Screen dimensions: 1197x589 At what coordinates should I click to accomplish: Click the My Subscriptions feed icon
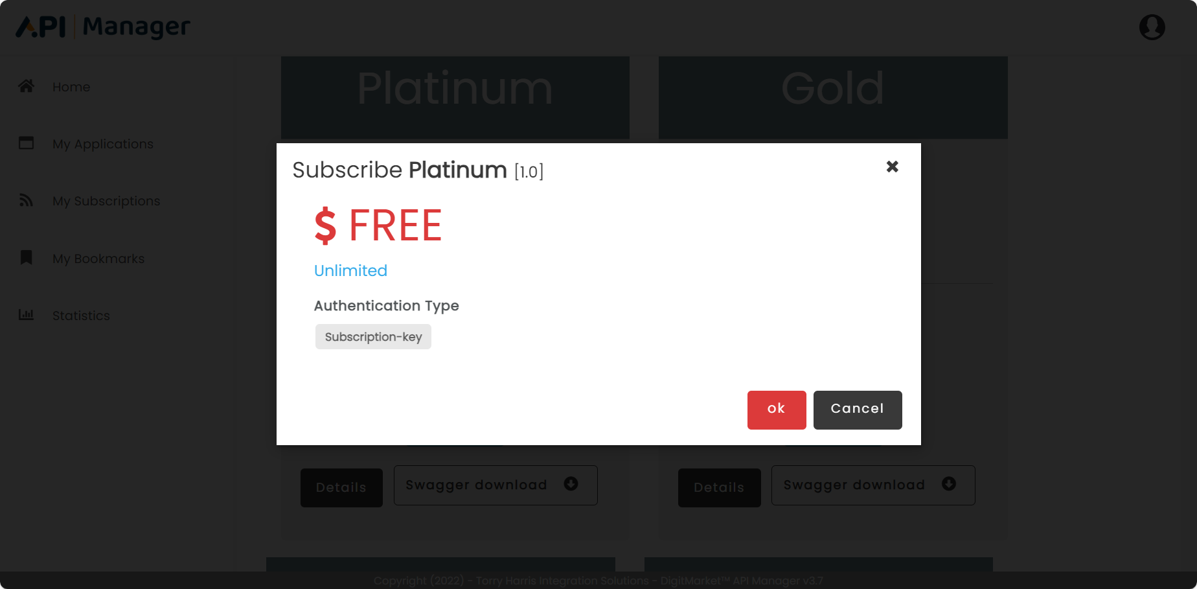[x=26, y=200]
